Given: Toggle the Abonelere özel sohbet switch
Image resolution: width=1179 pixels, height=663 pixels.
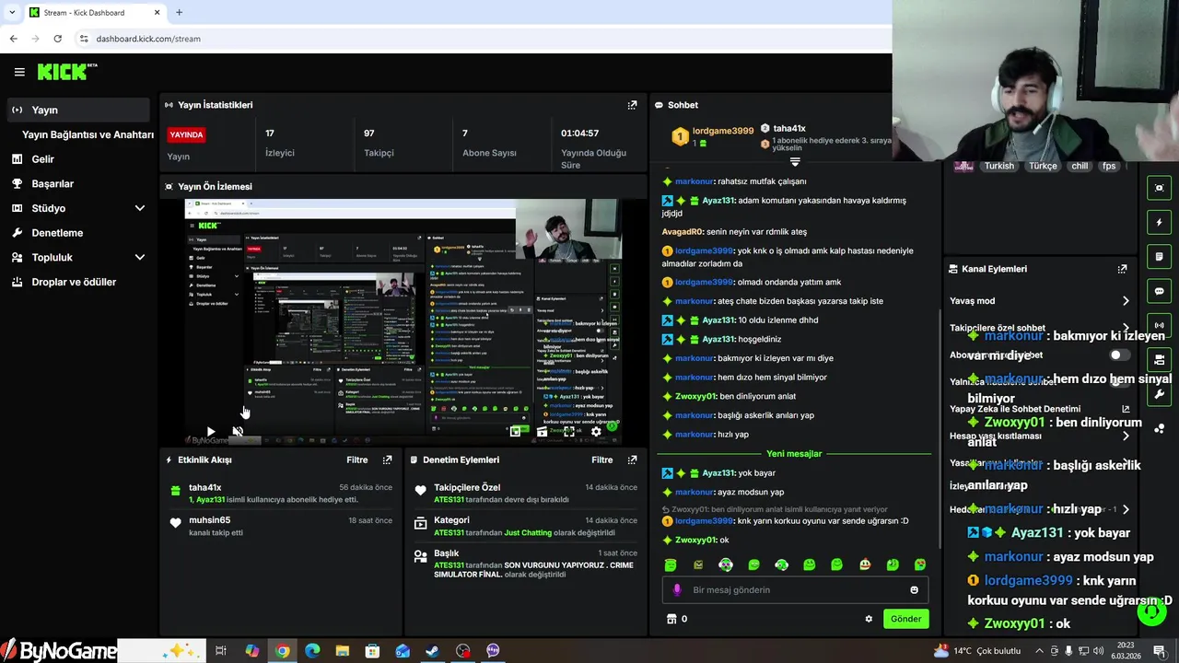Looking at the screenshot, I should (1118, 355).
